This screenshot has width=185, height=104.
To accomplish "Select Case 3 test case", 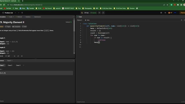I will (18, 65).
